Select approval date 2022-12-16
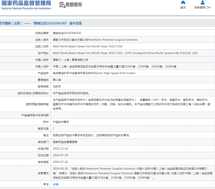The width and height of the screenshot is (215, 189). click(60, 149)
